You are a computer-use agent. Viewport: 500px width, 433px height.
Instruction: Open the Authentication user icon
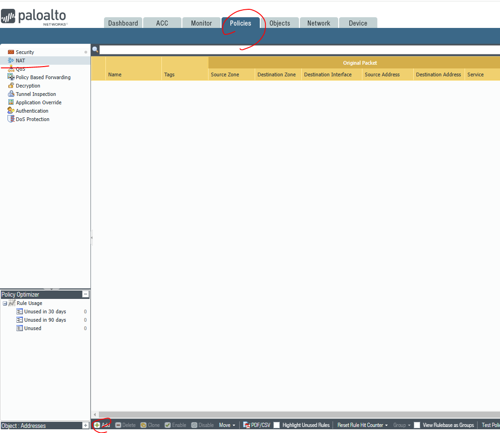click(x=11, y=111)
